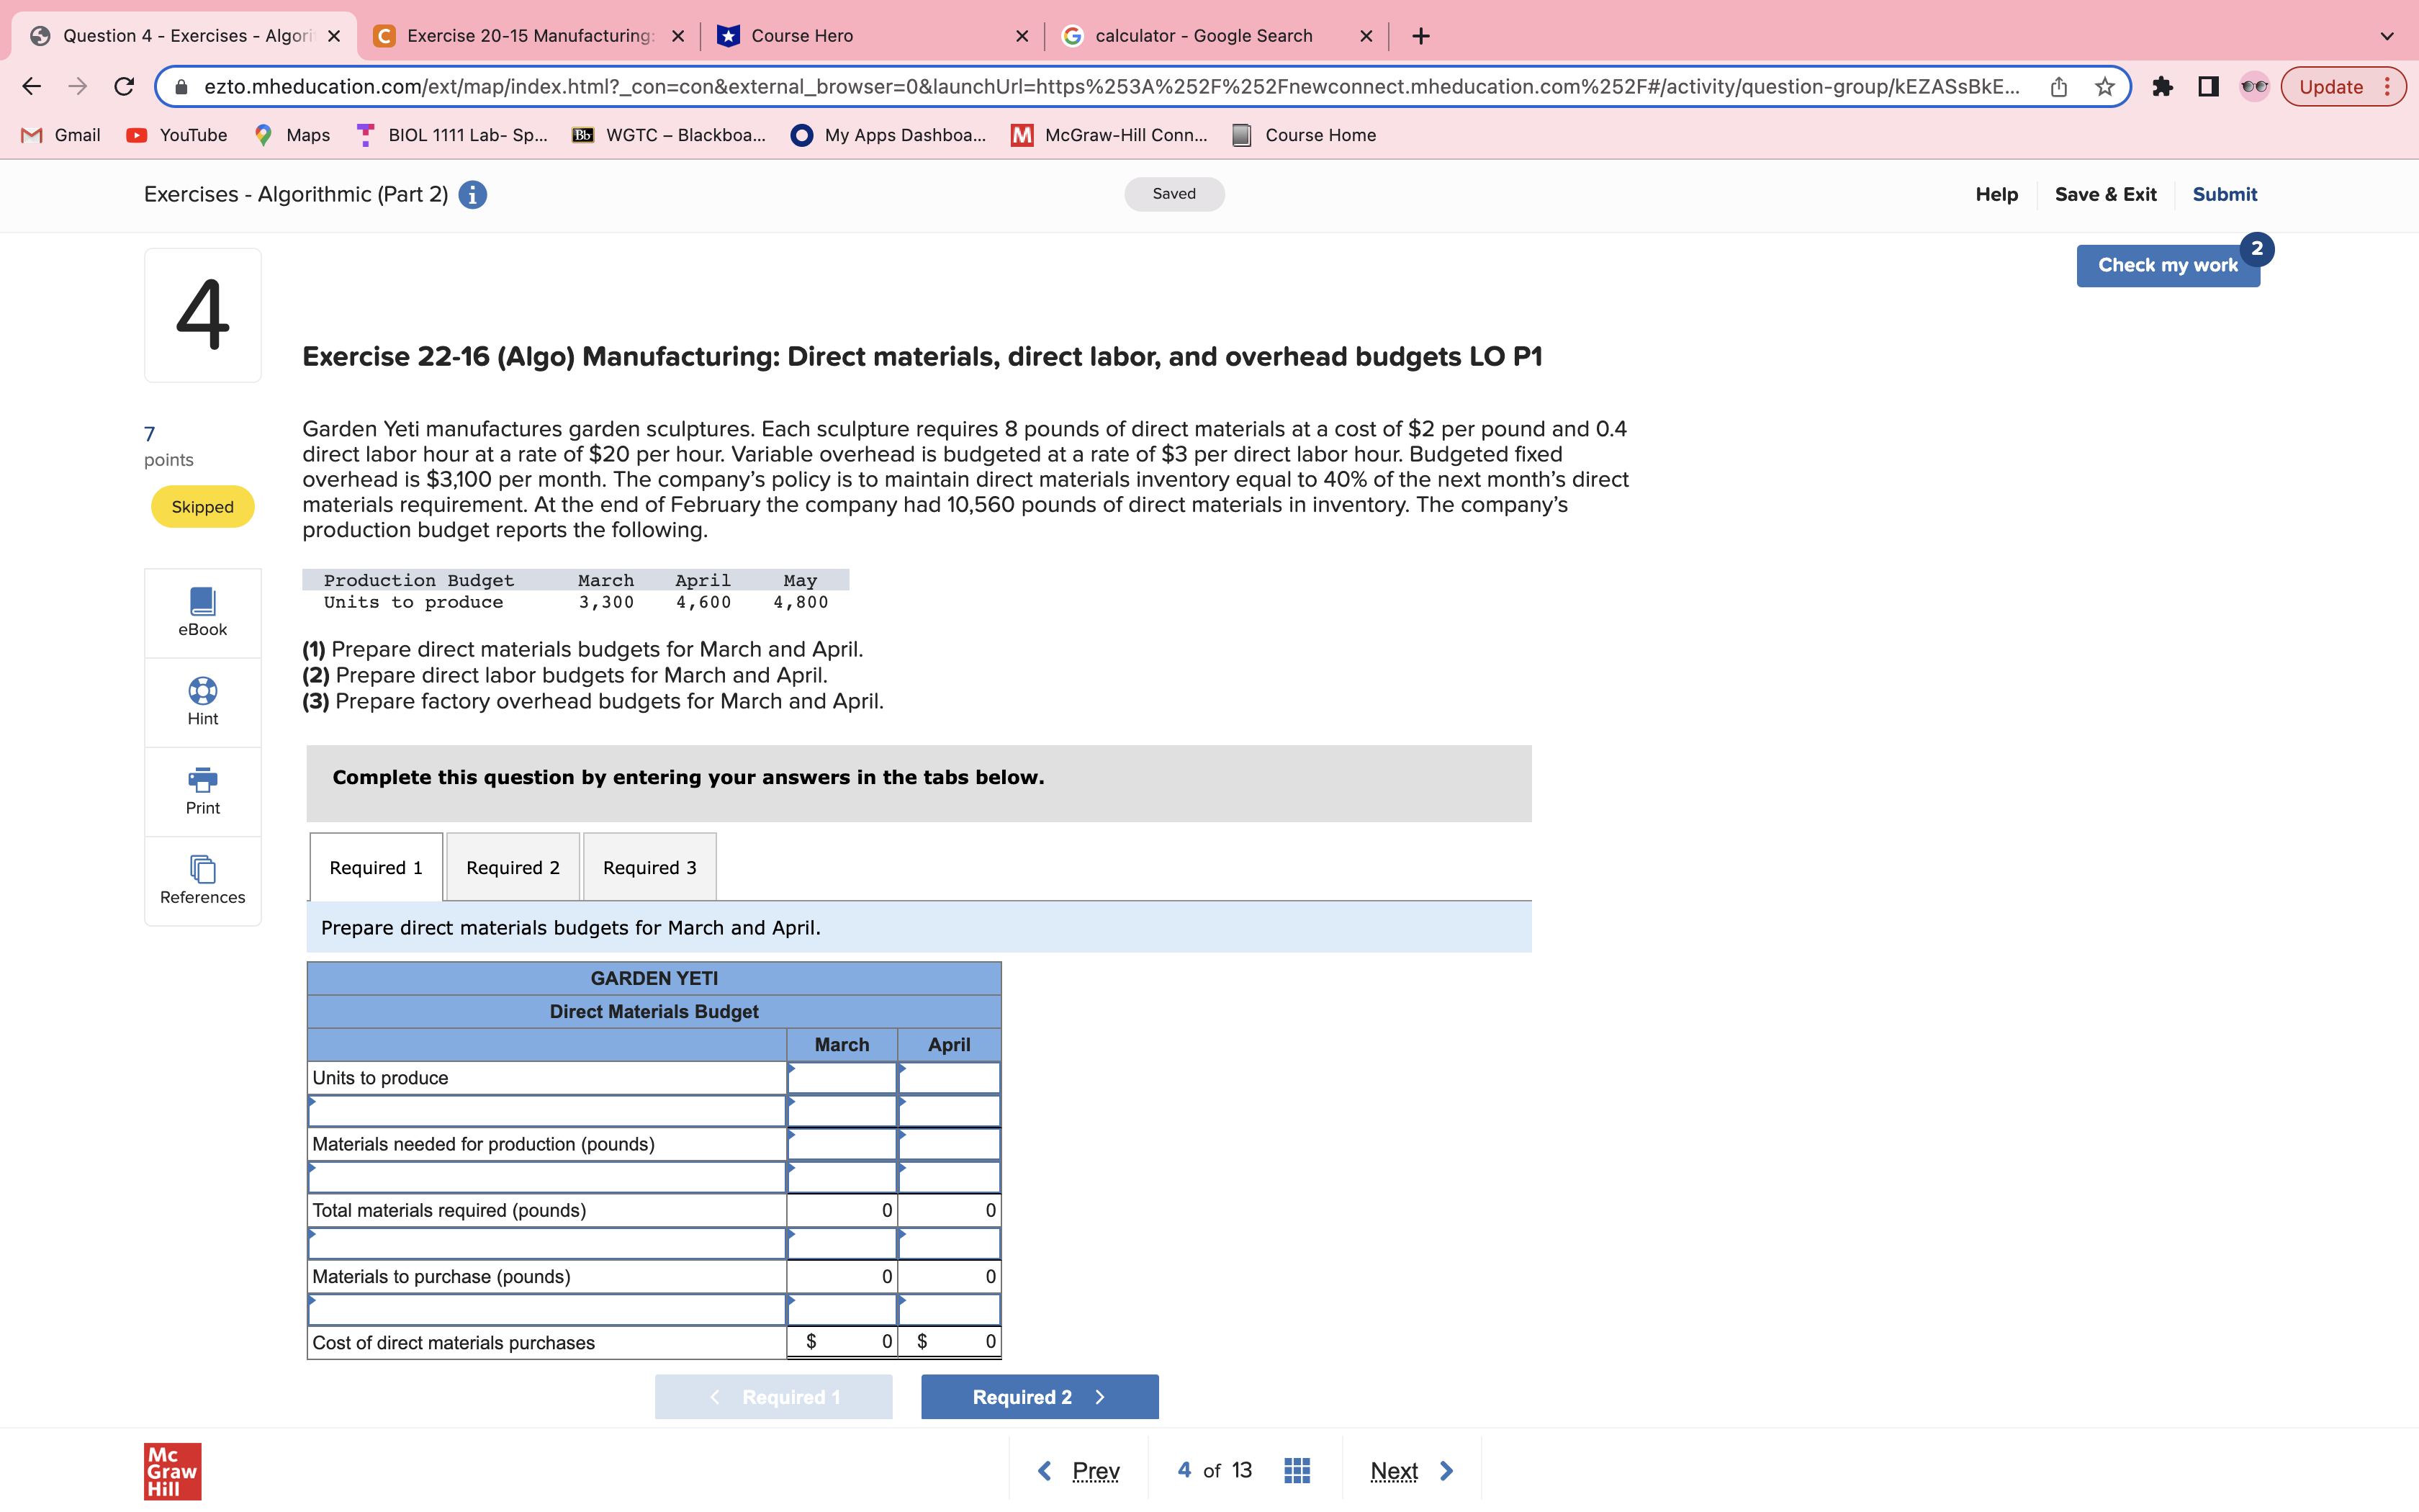Bookmark page with the star icon
Viewport: 2419px width, 1512px height.
tap(2105, 87)
